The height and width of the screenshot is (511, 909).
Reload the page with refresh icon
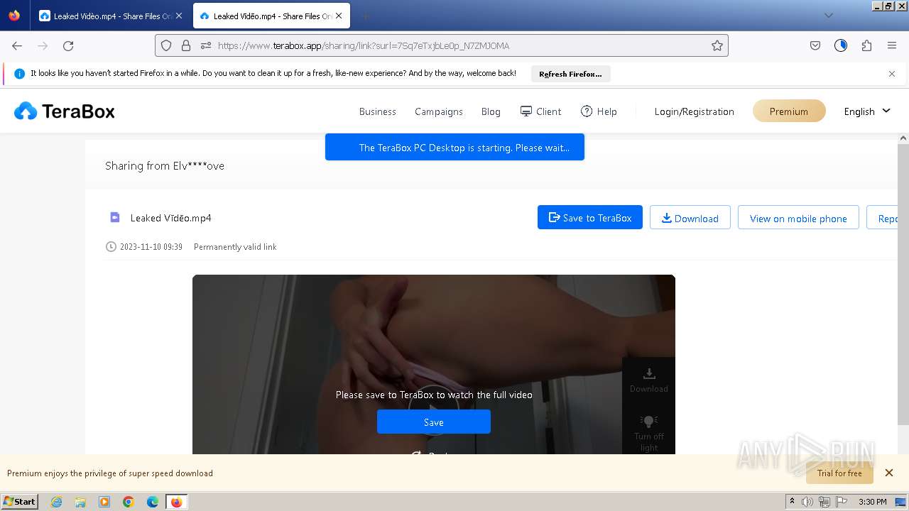(x=68, y=45)
